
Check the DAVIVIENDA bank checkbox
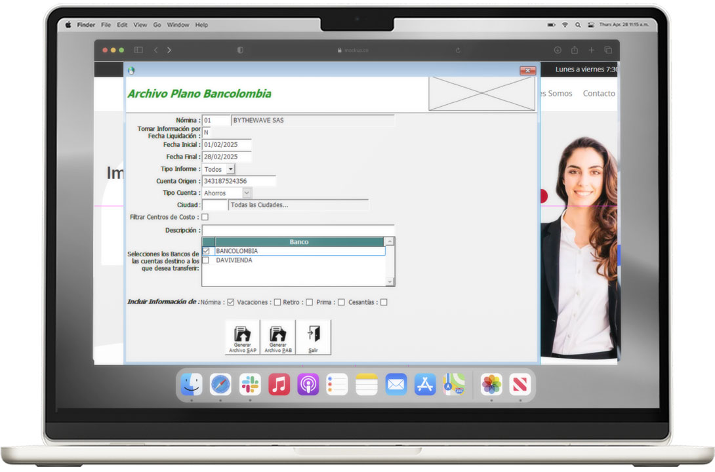coord(206,260)
